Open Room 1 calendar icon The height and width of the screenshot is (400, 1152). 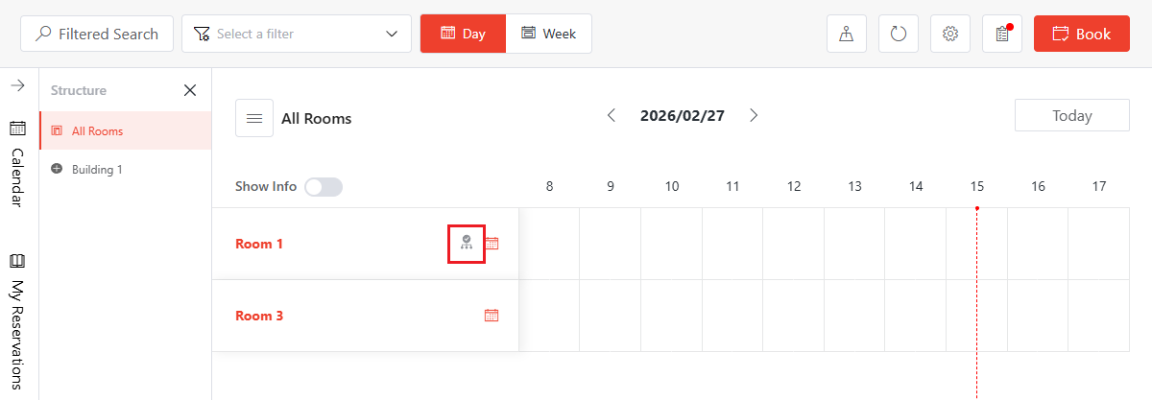(x=492, y=244)
